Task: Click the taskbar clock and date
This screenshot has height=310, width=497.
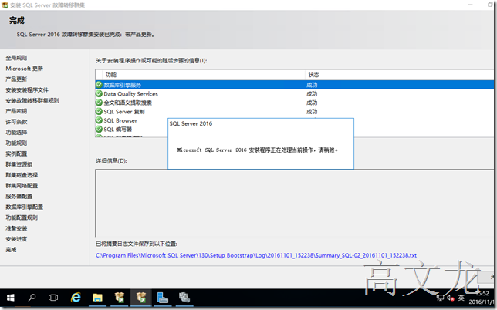Action: point(483,298)
